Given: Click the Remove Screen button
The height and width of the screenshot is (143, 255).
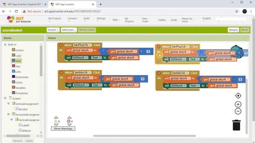Looking at the screenshot, I should (87, 30).
